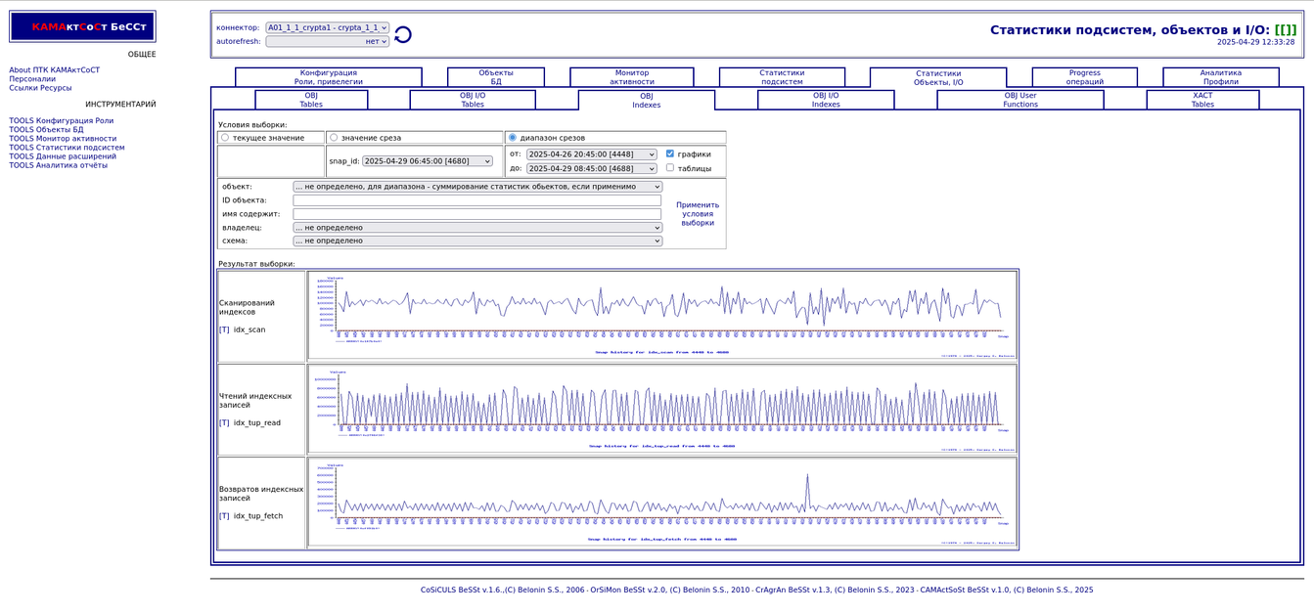Viewport: 1314px width, 613px height.
Task: Open the snap_id snapshot dropdown
Action: (427, 161)
